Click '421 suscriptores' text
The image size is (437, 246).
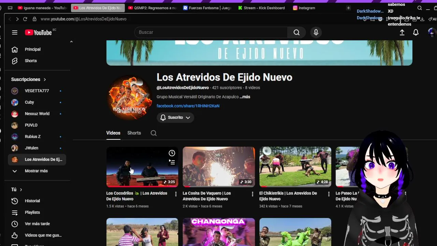pyautogui.click(x=227, y=88)
